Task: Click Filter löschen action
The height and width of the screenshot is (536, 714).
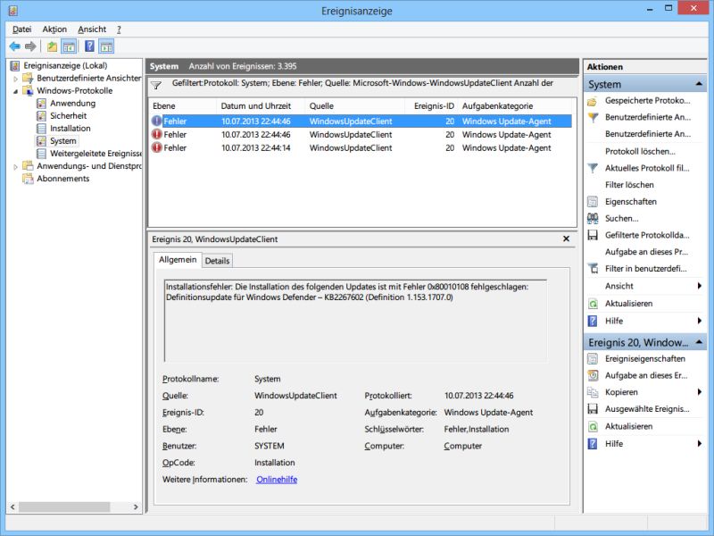Action: 629,185
